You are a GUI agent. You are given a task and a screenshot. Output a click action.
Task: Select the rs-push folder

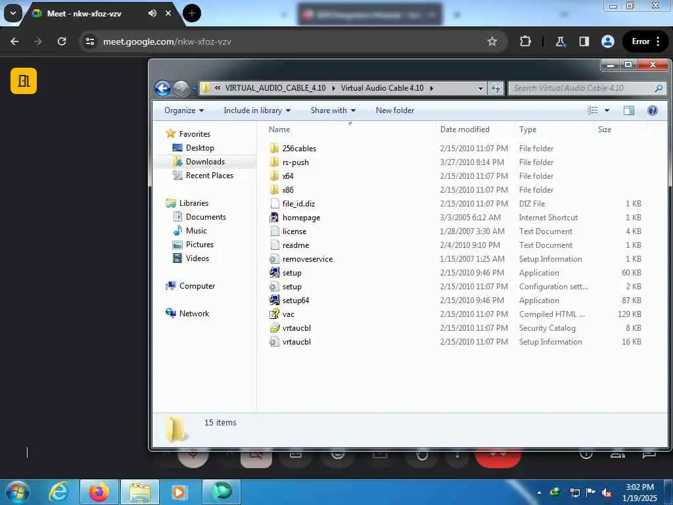(295, 162)
